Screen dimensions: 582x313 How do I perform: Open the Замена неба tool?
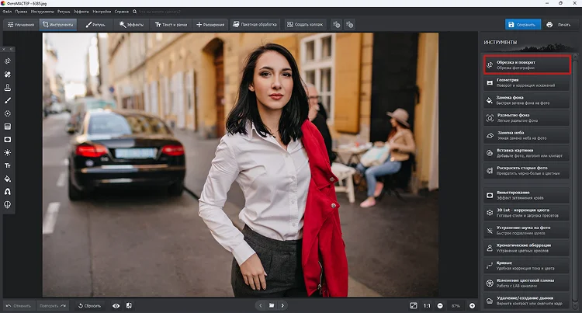click(527, 135)
